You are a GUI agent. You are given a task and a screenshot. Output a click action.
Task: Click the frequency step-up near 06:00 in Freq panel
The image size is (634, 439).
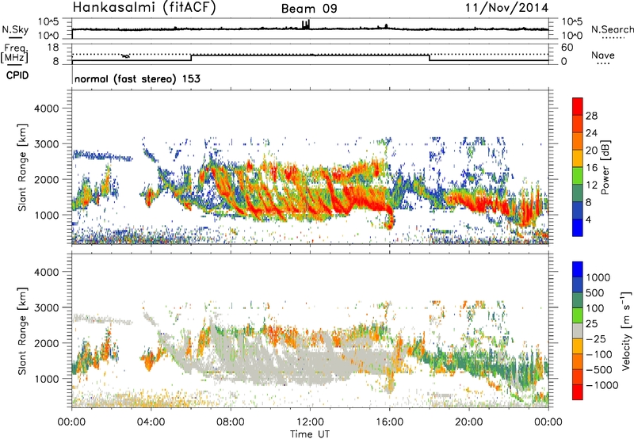[191, 58]
